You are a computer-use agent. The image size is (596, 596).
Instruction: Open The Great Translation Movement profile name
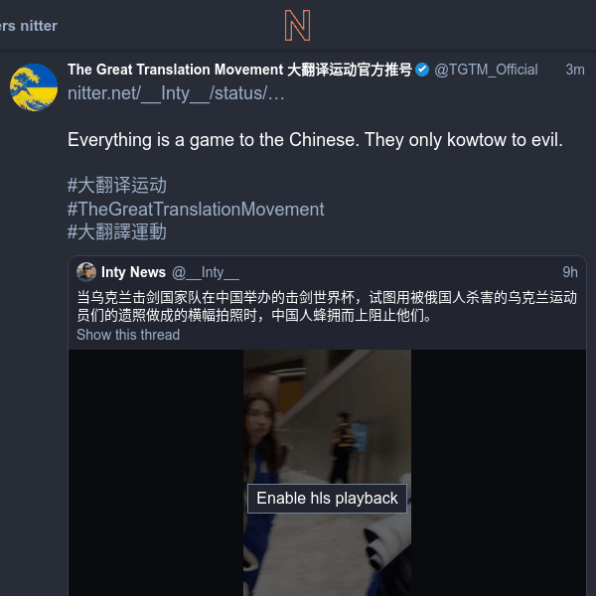point(239,70)
